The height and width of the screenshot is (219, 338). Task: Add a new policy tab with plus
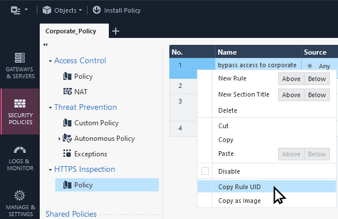point(116,31)
